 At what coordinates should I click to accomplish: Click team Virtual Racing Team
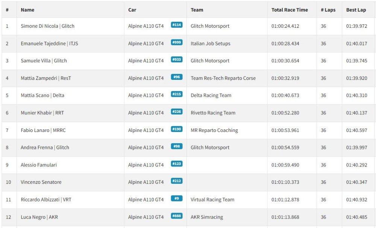pos(212,200)
